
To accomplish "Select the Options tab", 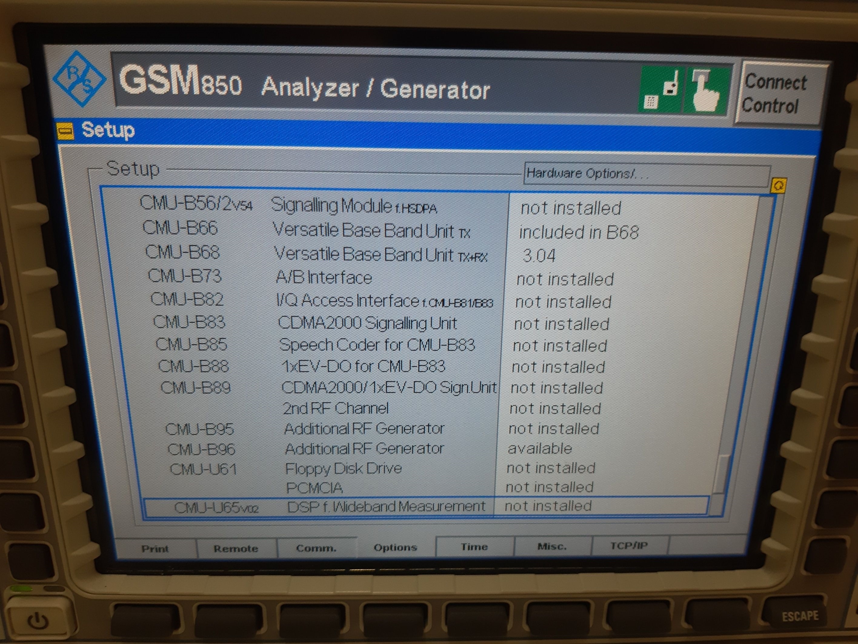I will point(395,547).
